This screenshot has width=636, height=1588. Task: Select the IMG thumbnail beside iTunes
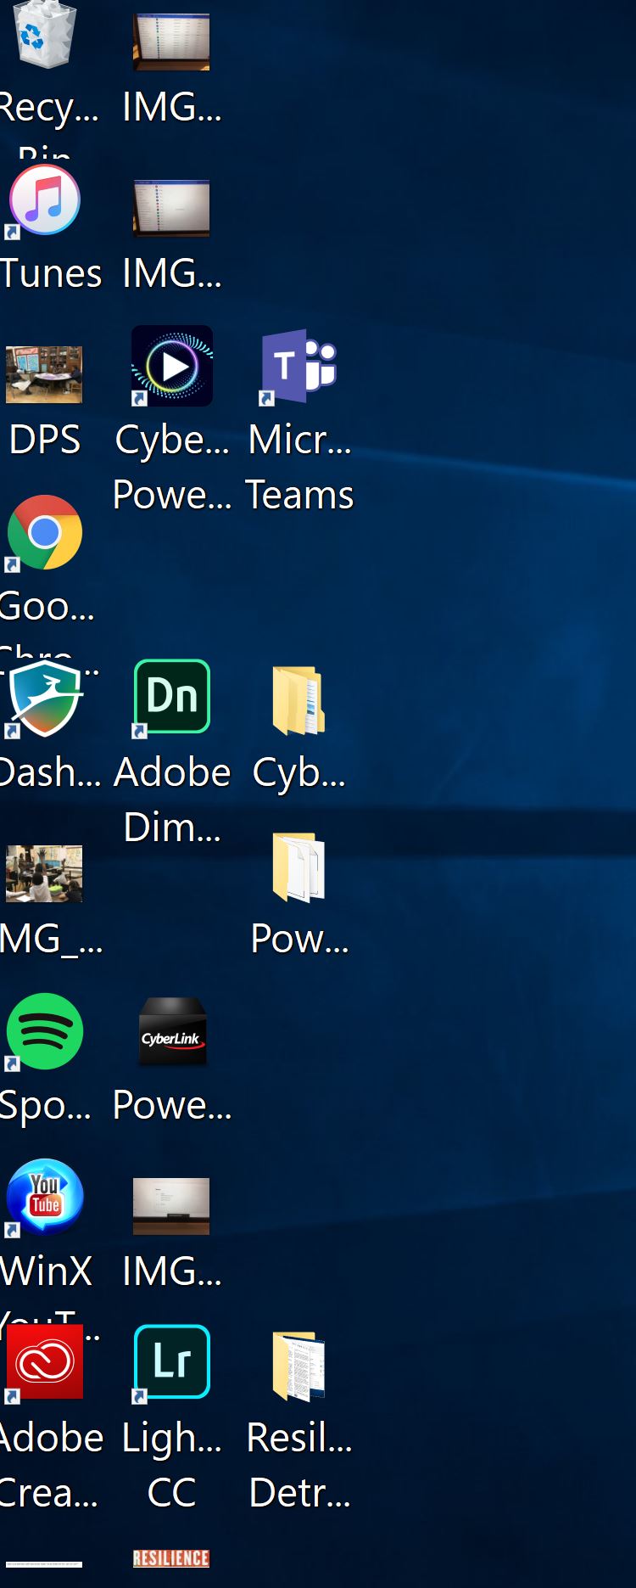pos(171,208)
